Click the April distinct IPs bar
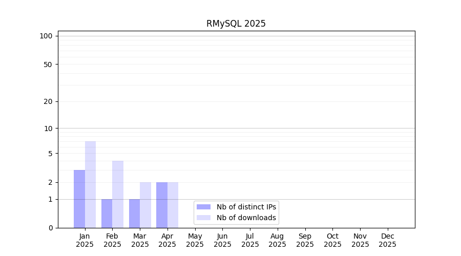 coord(162,205)
